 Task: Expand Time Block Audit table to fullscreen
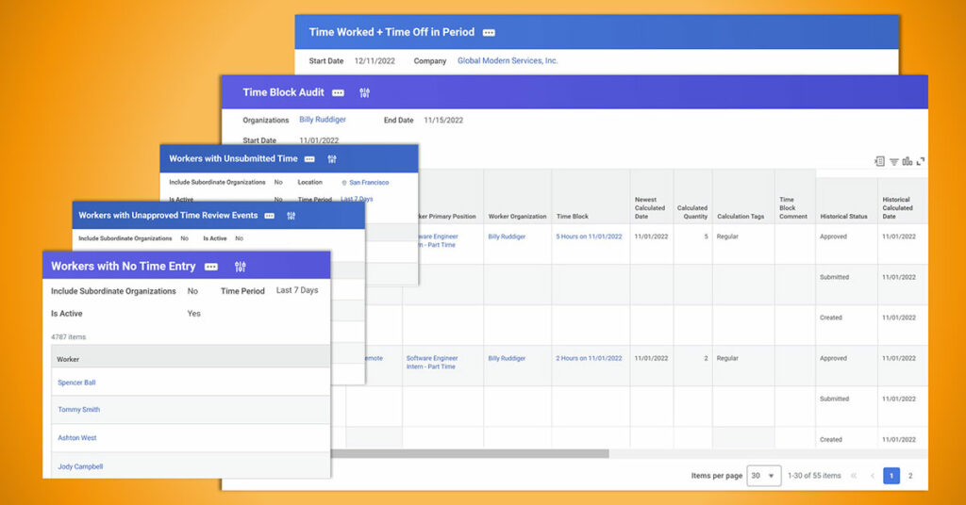pyautogui.click(x=921, y=161)
